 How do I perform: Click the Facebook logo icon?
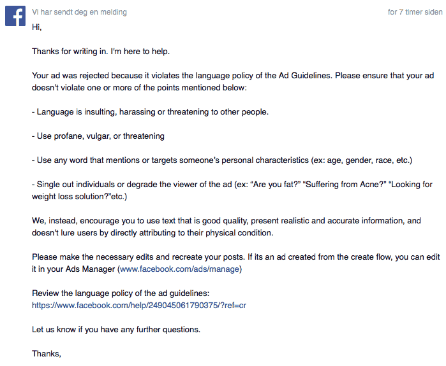click(x=15, y=17)
